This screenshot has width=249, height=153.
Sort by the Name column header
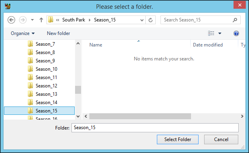pos(96,45)
